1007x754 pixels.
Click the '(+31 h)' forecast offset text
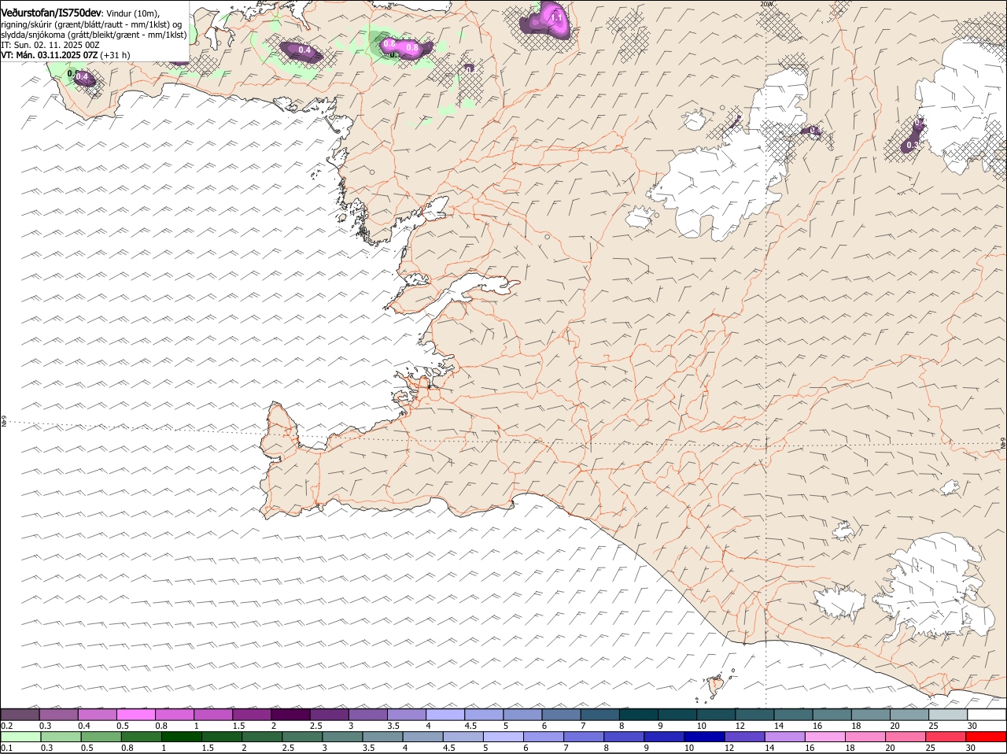point(116,56)
